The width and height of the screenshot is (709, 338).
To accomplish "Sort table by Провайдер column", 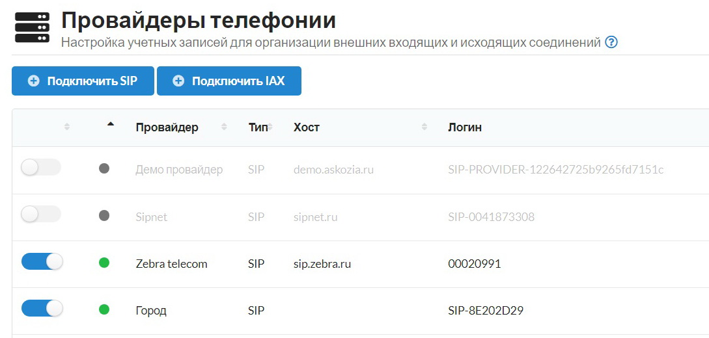I will click(x=167, y=127).
